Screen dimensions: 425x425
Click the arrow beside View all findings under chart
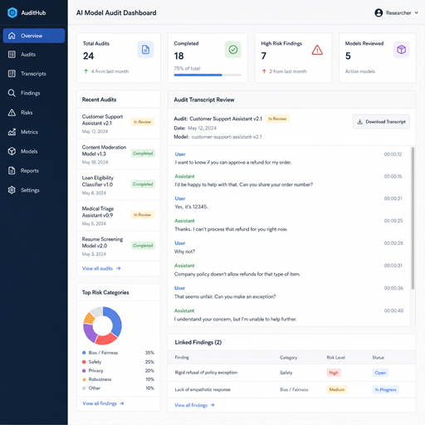pos(122,403)
